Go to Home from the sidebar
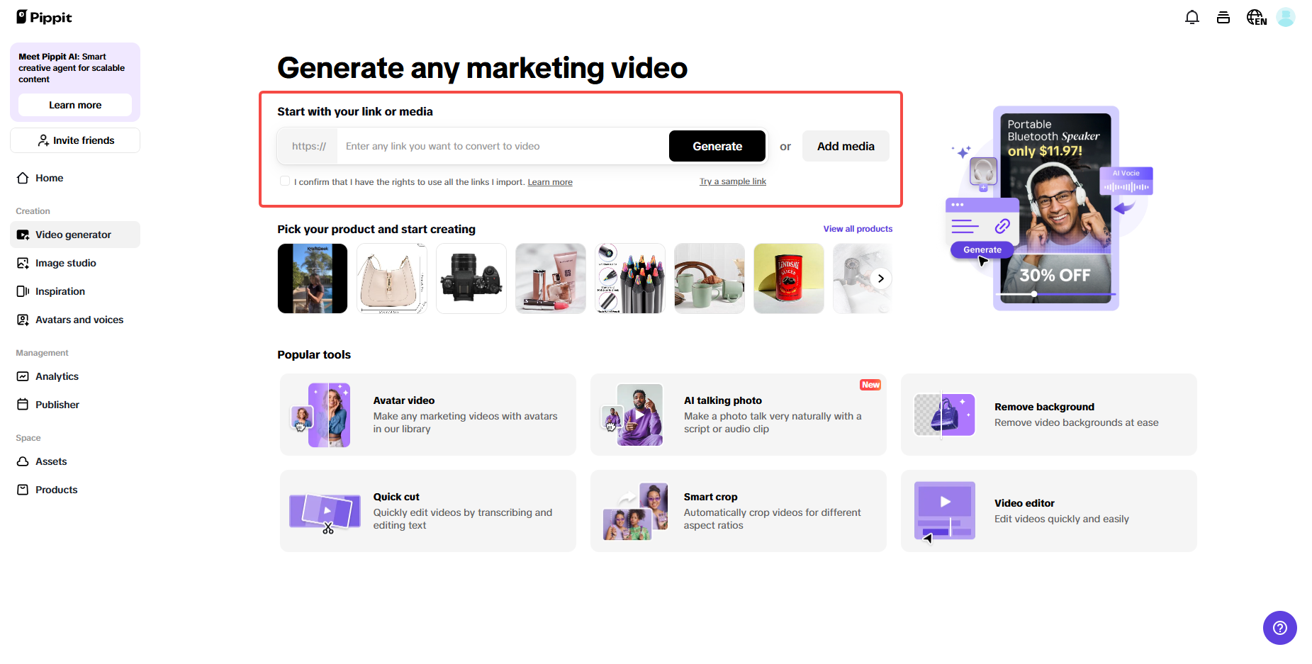This screenshot has height=664, width=1312. click(x=47, y=178)
